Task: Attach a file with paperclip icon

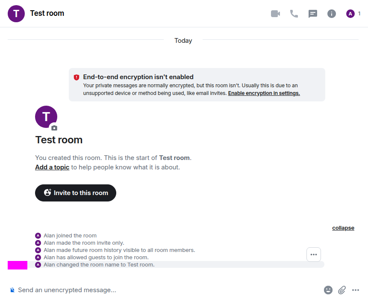Action: coord(342,290)
